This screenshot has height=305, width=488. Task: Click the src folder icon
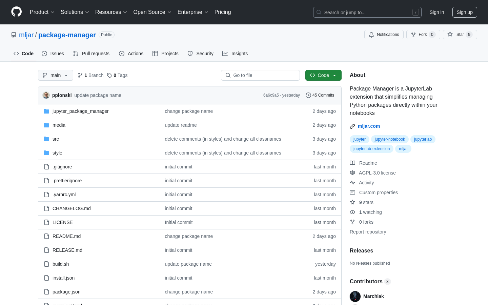click(46, 139)
